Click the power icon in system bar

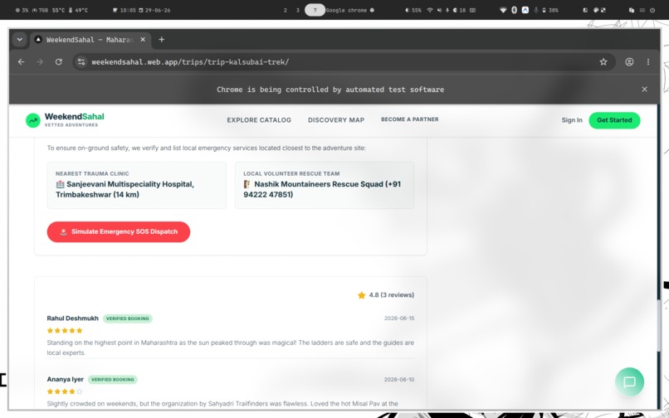coord(652,10)
